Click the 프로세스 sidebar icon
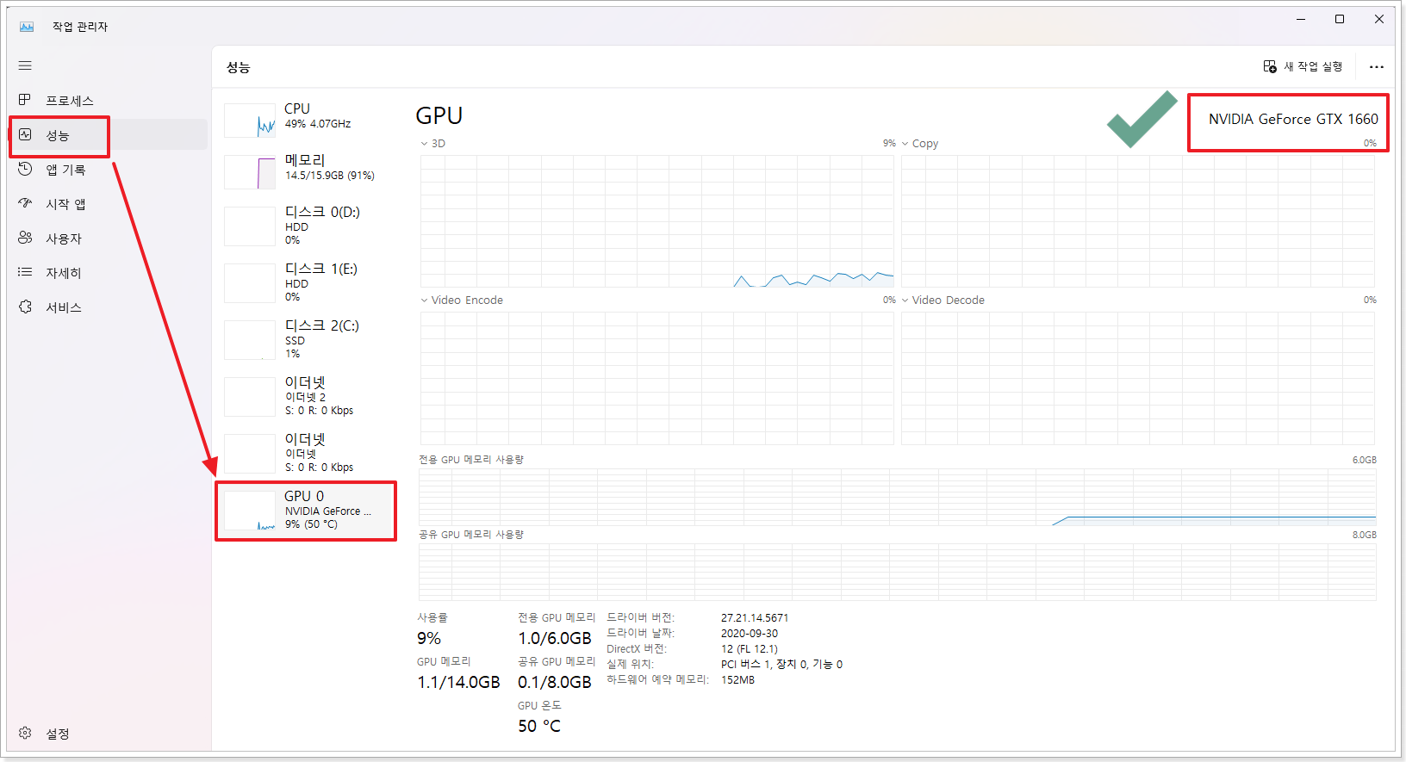Viewport: 1406px width, 762px height. point(25,100)
